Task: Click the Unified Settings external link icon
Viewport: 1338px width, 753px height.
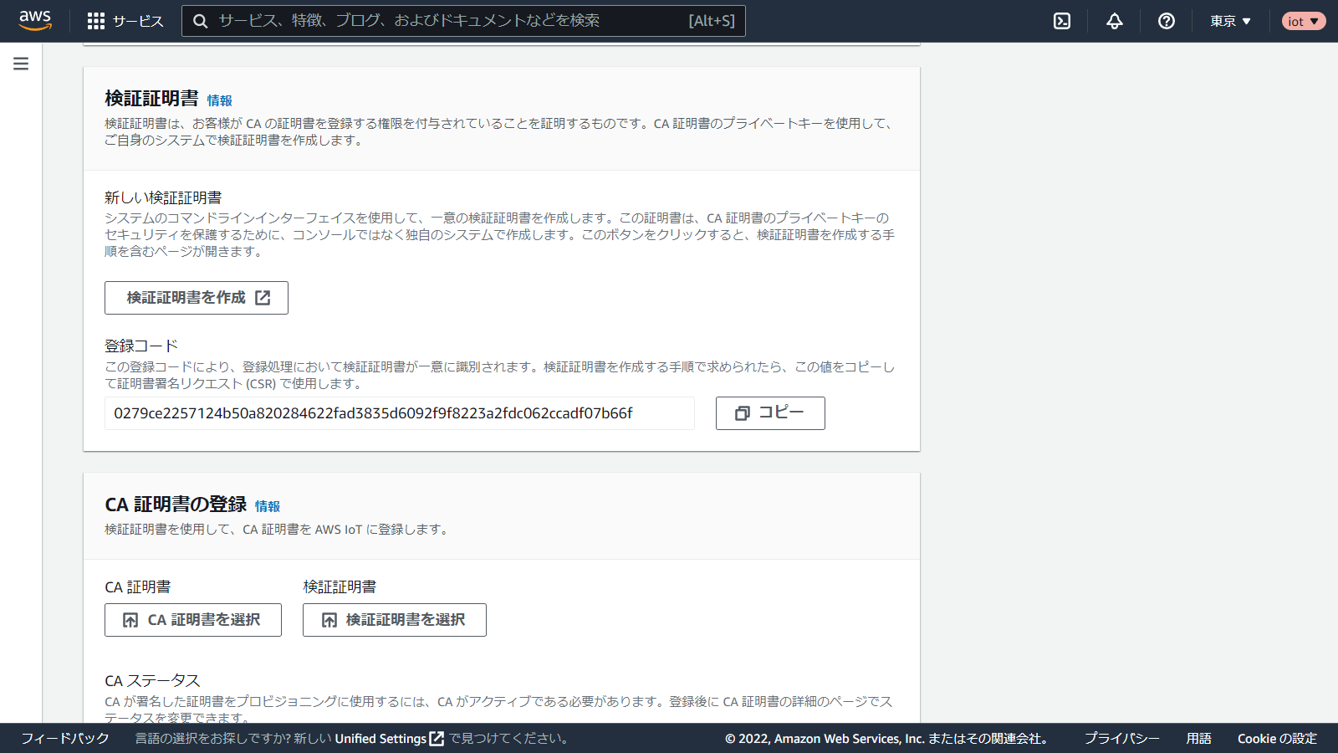Action: (437, 739)
